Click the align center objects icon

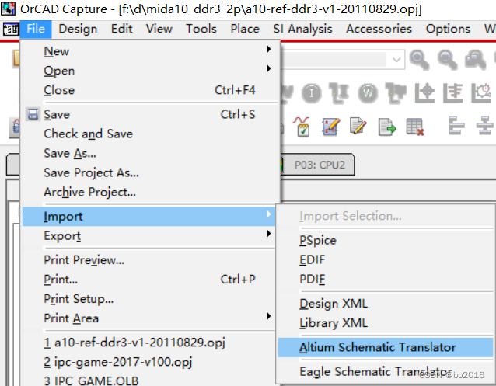coord(484,126)
